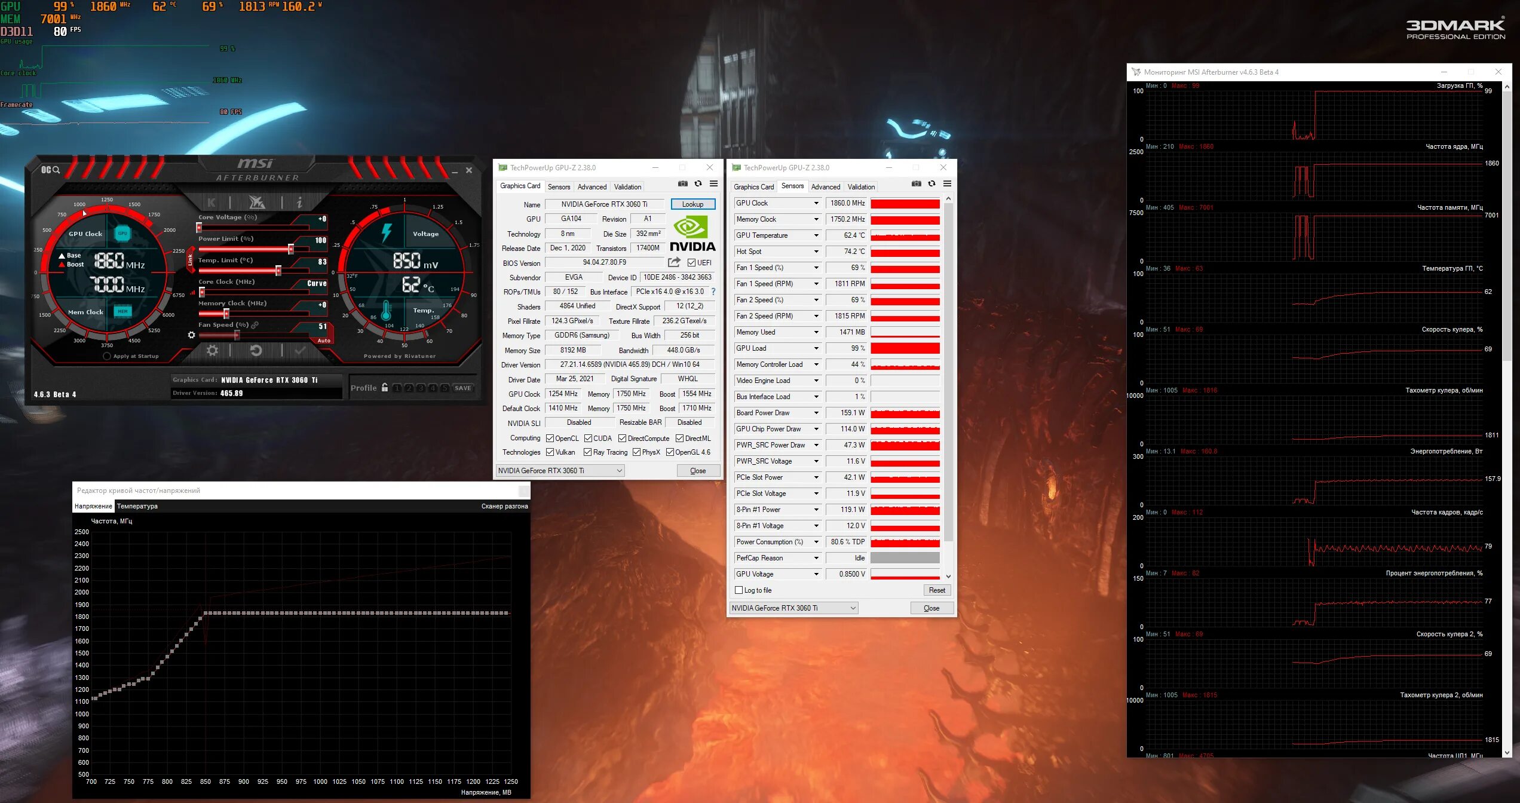Image resolution: width=1520 pixels, height=803 pixels.
Task: Click the profile lock icon in Afterburner
Action: click(385, 387)
